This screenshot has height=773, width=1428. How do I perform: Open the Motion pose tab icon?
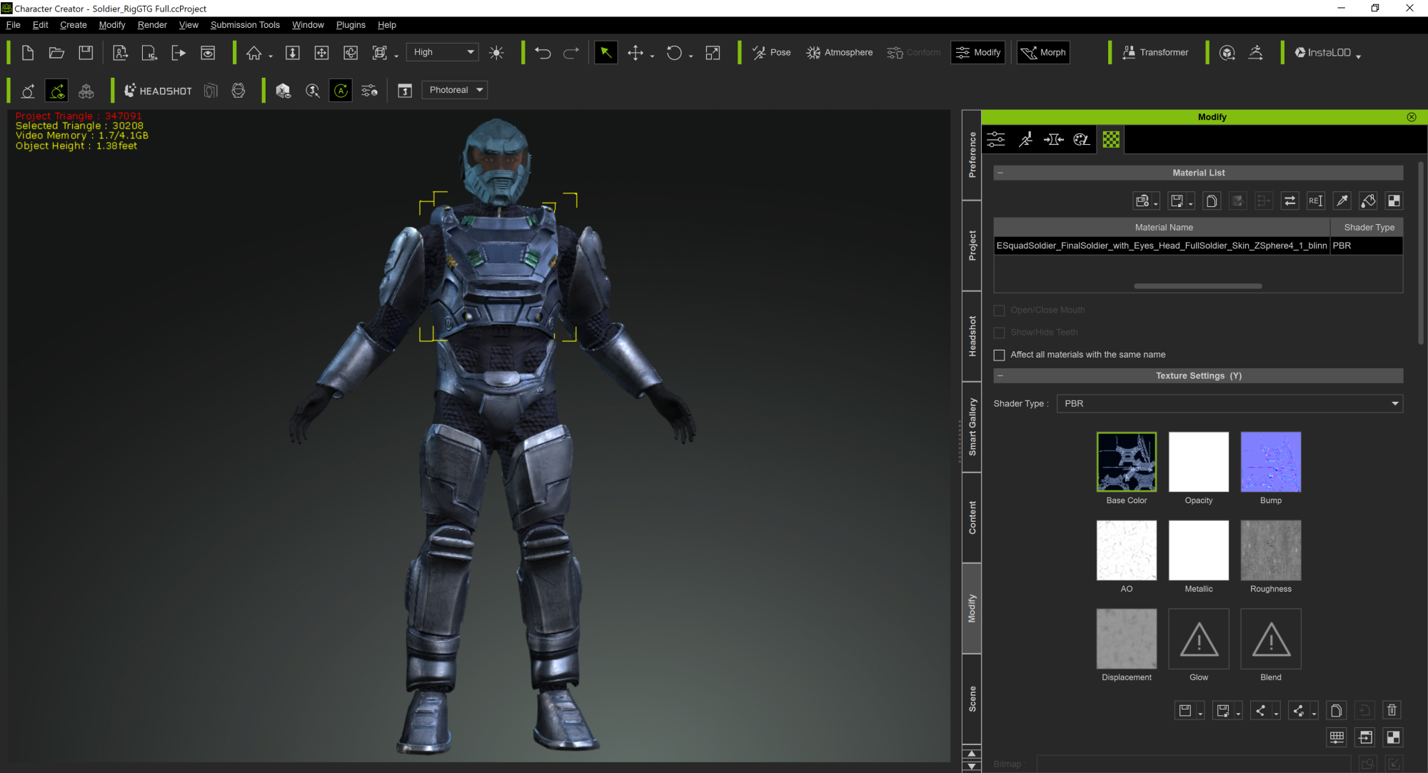(1025, 139)
